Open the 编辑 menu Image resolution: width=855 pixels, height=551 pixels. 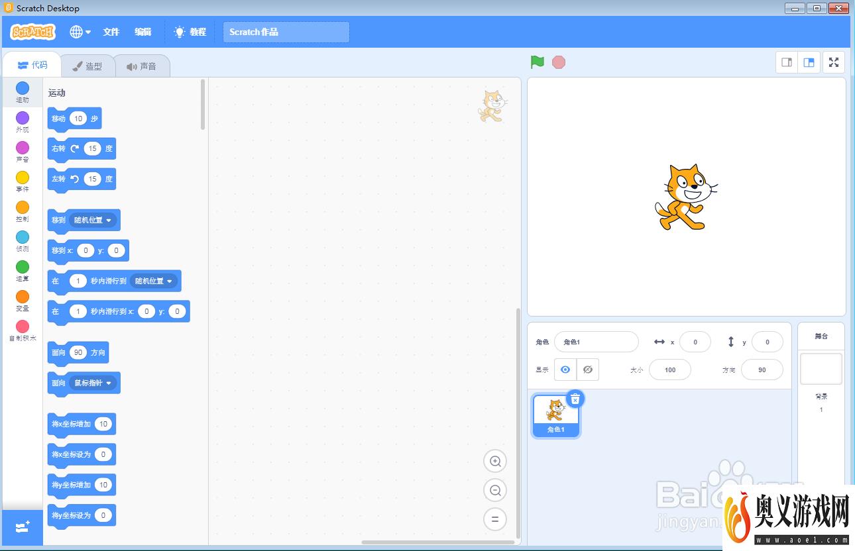(x=142, y=32)
